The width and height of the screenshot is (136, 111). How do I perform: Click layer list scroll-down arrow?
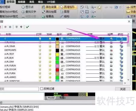tap(128, 80)
